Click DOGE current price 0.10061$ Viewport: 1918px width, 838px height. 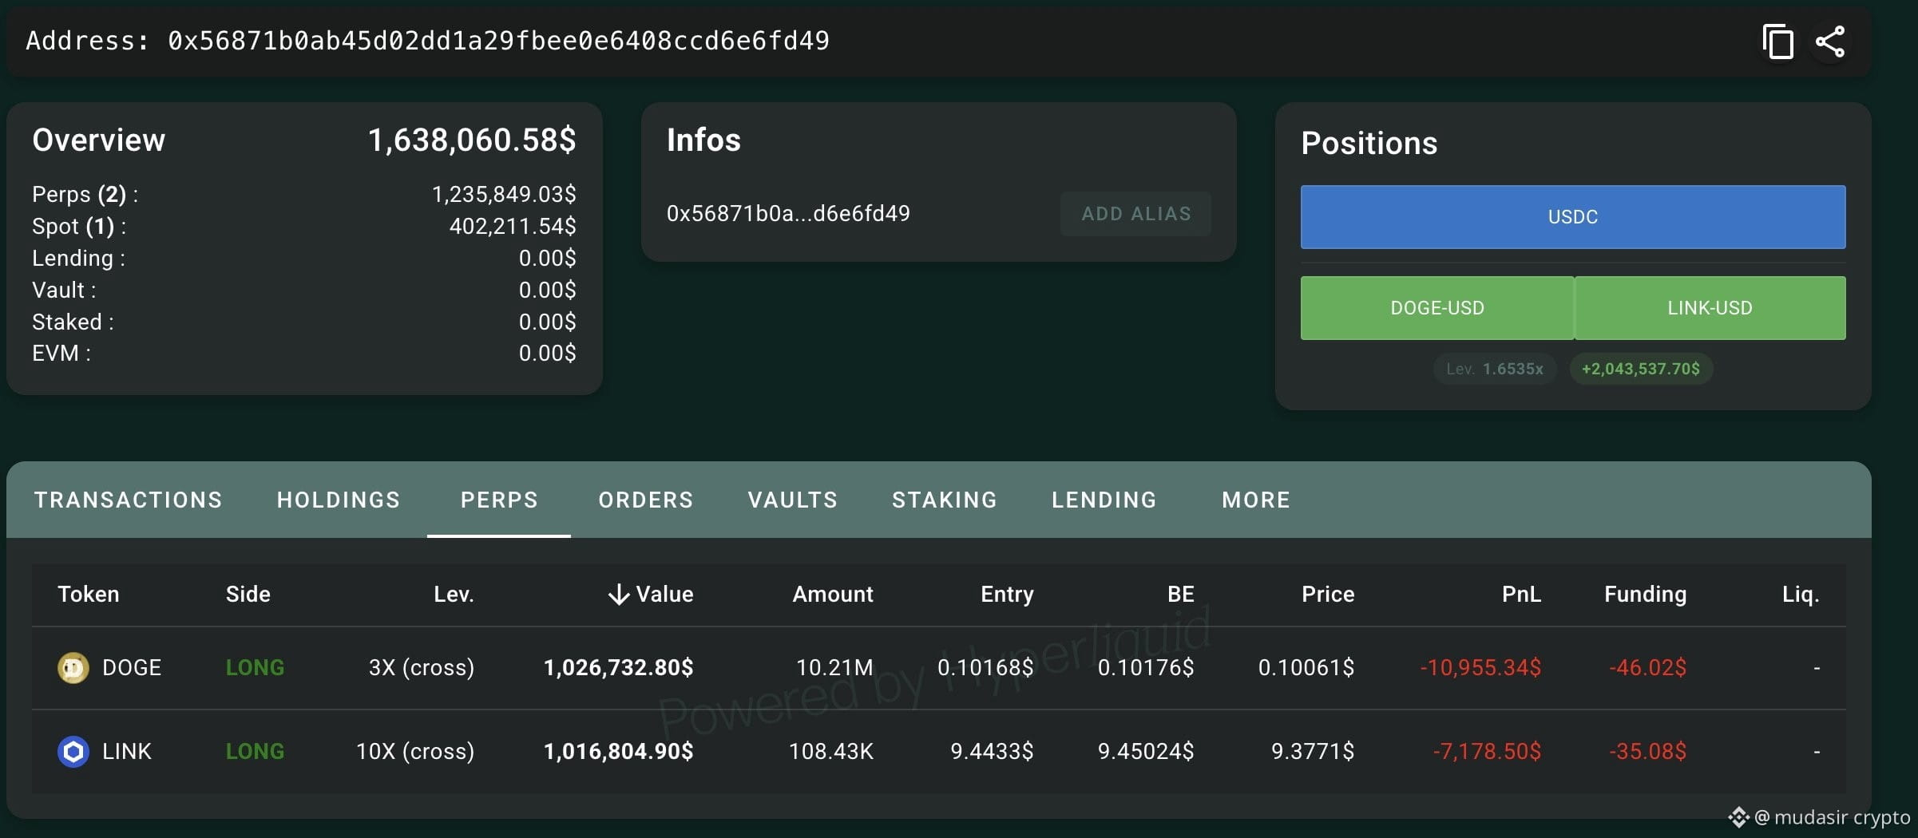1306,668
